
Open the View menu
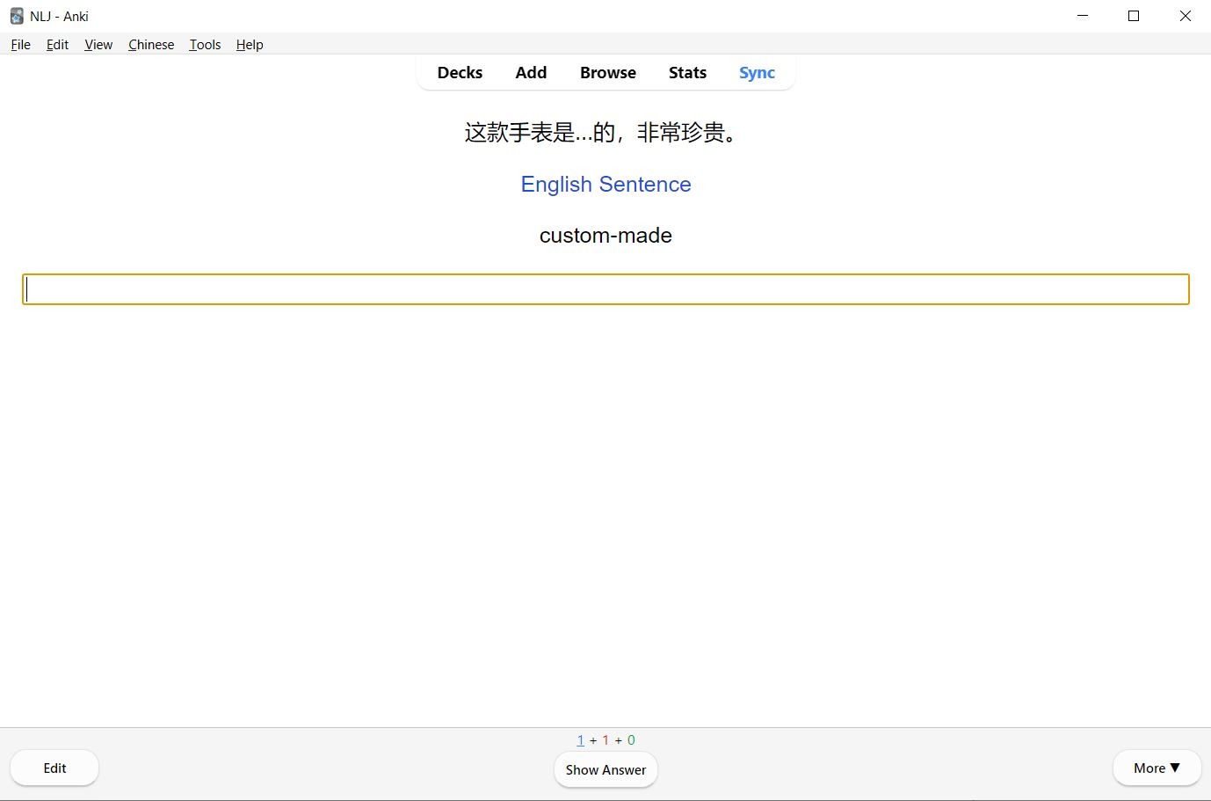coord(98,45)
